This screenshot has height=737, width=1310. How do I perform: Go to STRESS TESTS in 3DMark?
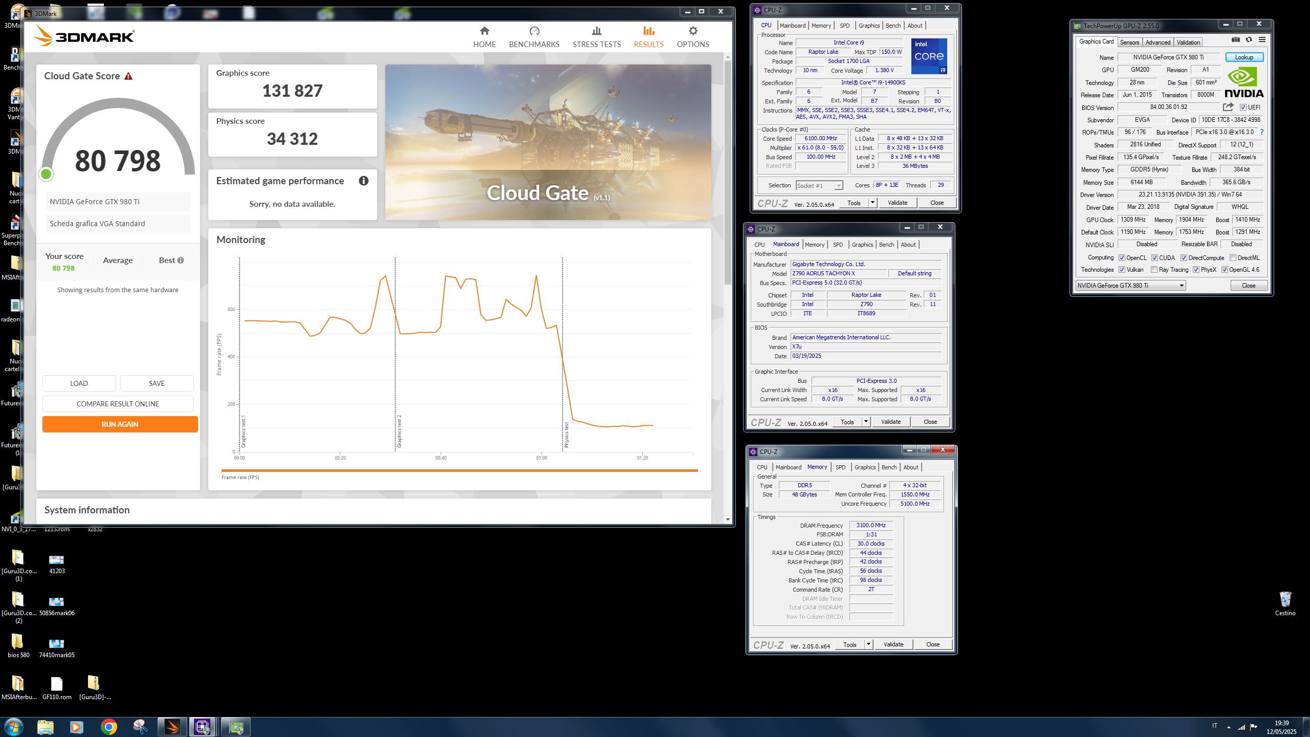(x=596, y=37)
